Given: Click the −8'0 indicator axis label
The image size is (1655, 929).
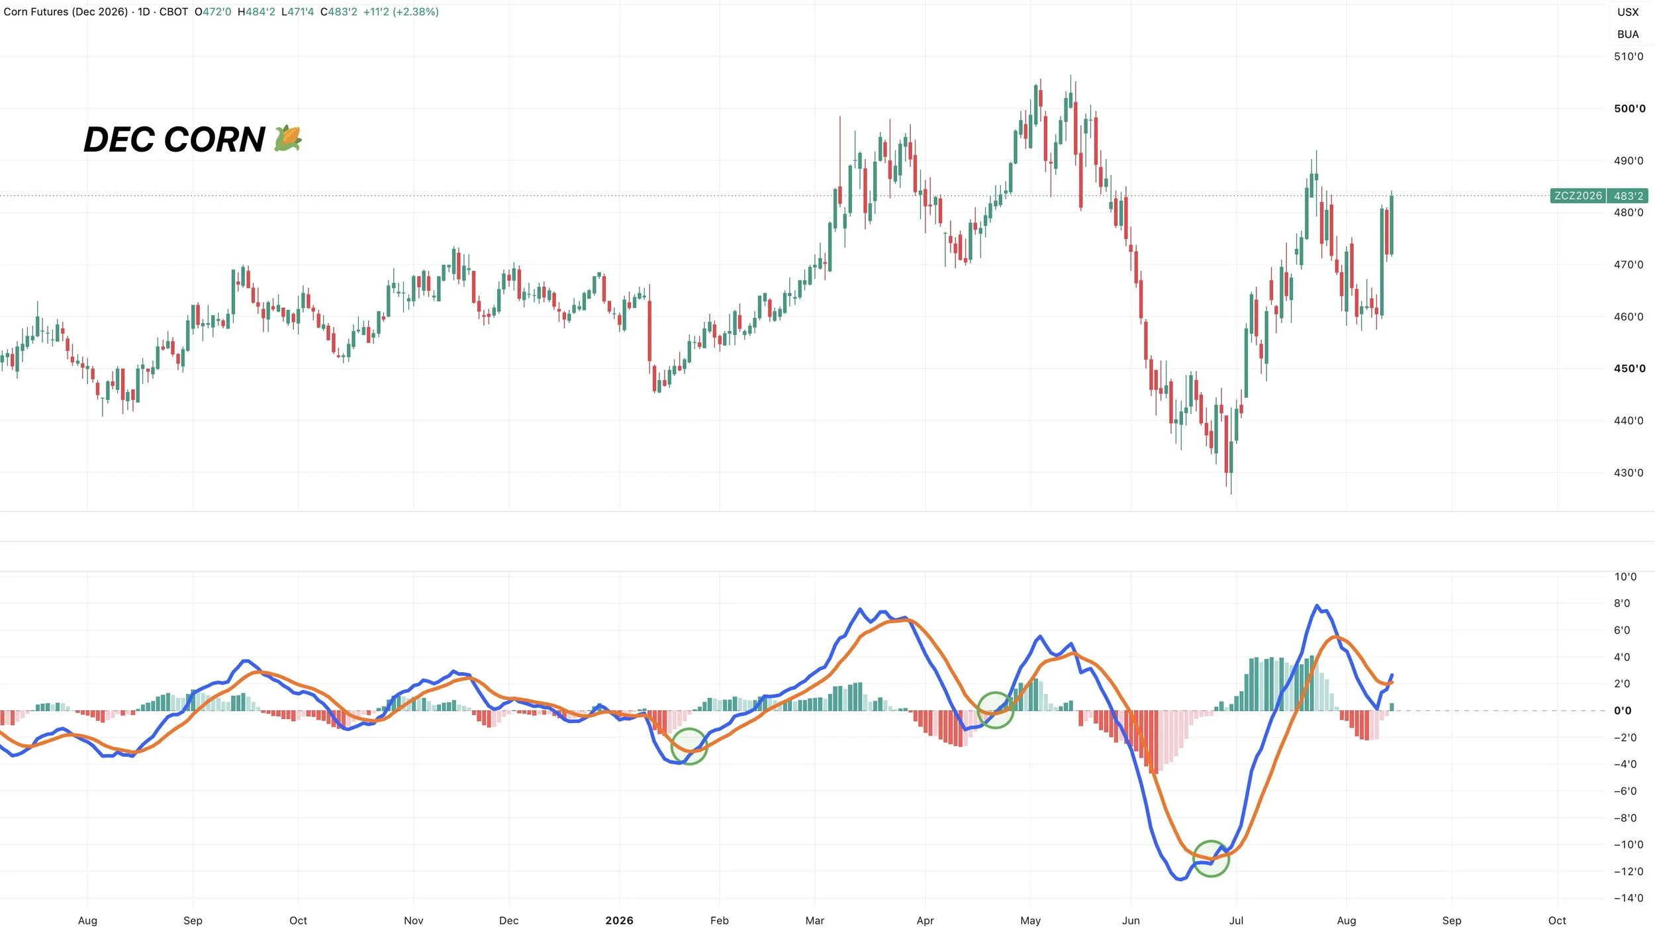Looking at the screenshot, I should tap(1625, 818).
